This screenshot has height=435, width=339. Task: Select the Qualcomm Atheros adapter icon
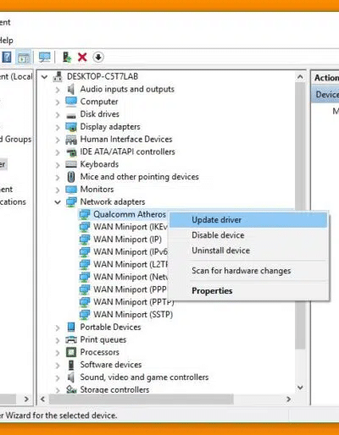(x=84, y=214)
